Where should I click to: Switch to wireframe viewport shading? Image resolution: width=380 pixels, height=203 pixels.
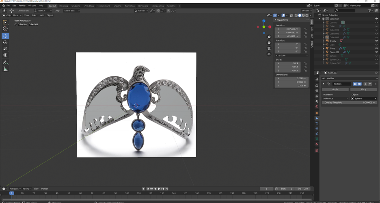(x=296, y=15)
